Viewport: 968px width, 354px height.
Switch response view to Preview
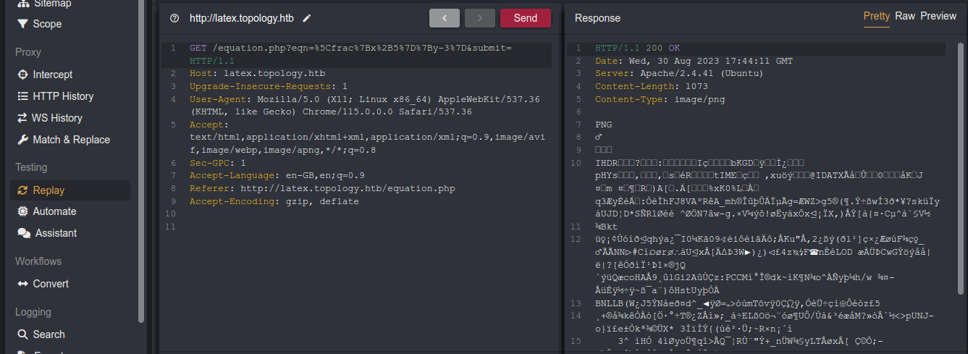click(938, 16)
